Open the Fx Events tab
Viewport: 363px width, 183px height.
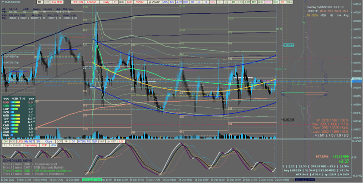[15, 145]
